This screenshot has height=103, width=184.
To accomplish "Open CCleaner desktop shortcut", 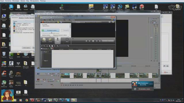I will click(x=4, y=74).
